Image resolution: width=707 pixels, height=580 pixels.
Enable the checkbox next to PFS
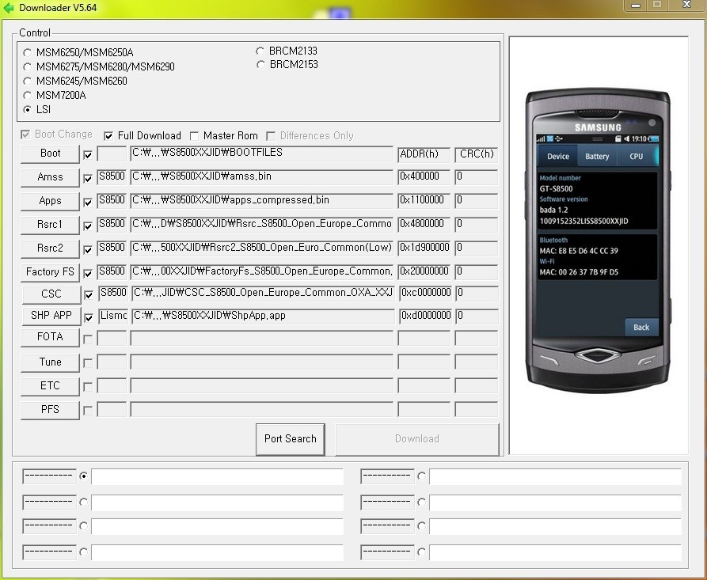click(x=88, y=411)
